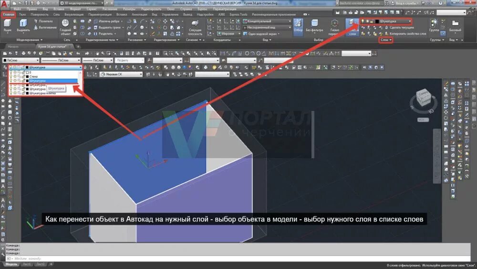The image size is (477, 269).
Task: Toggle freeze sun icon for layer Стена
Action: pyautogui.click(x=15, y=76)
